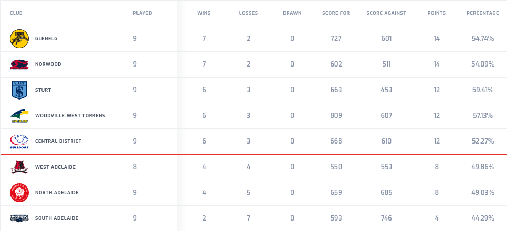Open the South Adelaide Panthers logo
This screenshot has height=231, width=507.
(x=19, y=218)
